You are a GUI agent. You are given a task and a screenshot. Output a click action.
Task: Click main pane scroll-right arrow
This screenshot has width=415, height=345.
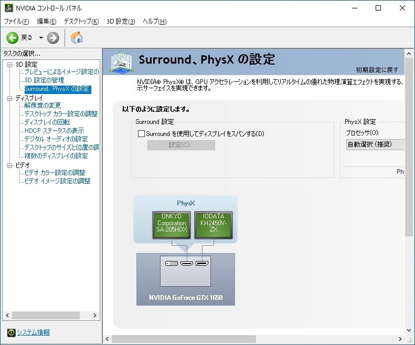tap(400, 339)
